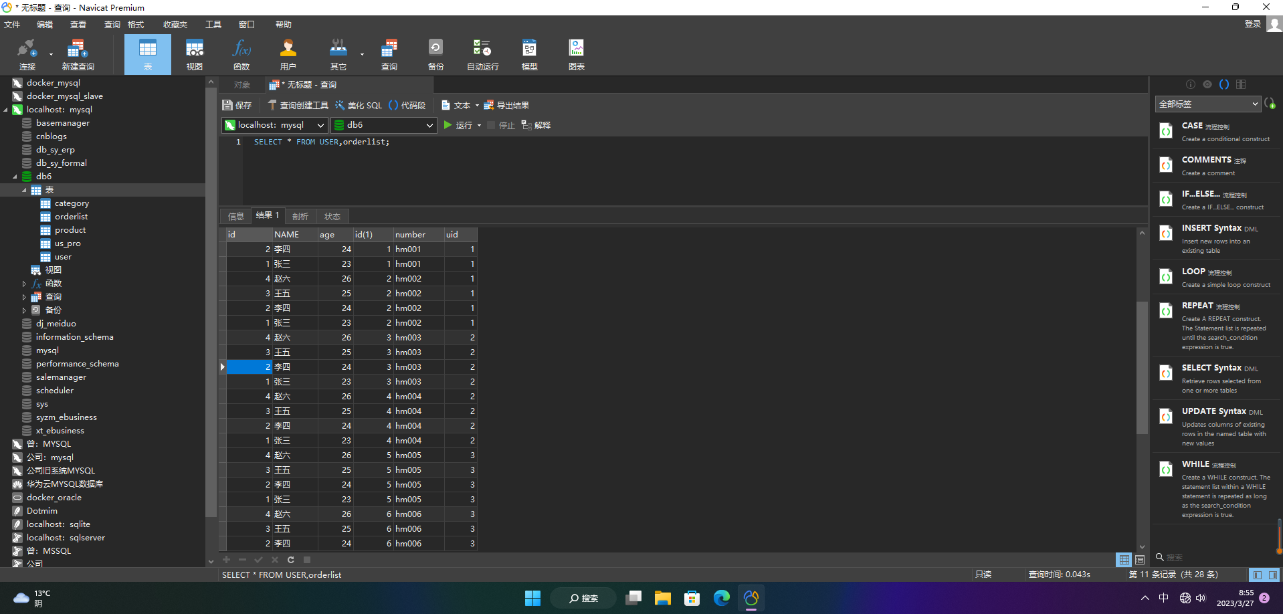Open the db6 database dropdown

click(x=384, y=125)
